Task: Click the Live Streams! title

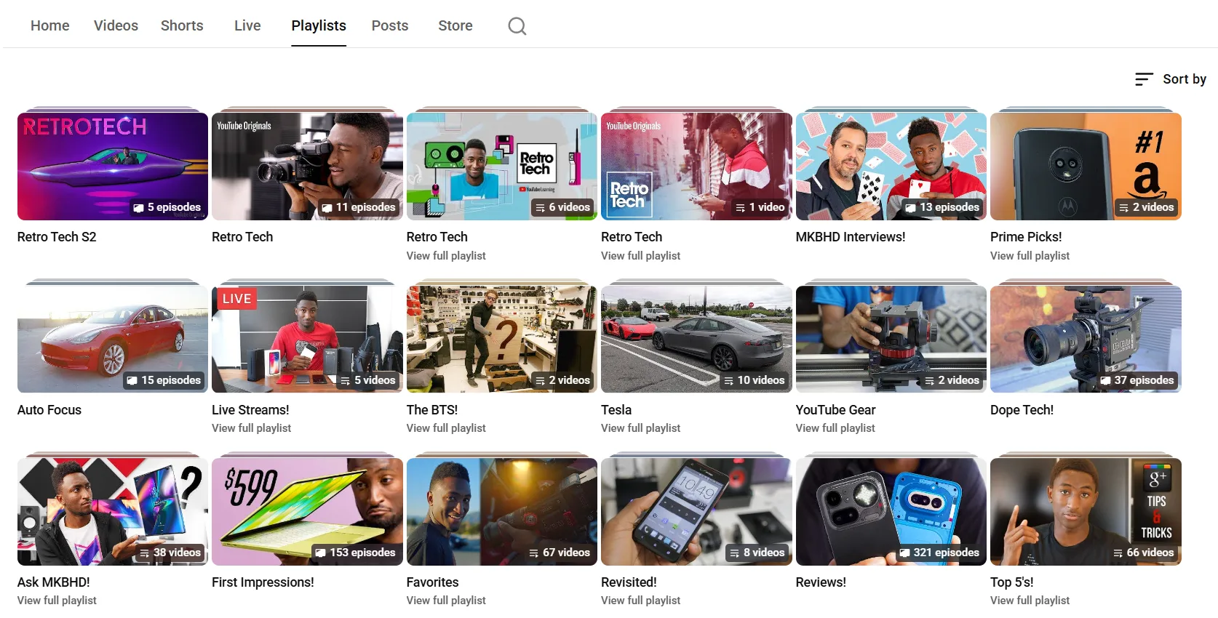Action: click(x=250, y=410)
